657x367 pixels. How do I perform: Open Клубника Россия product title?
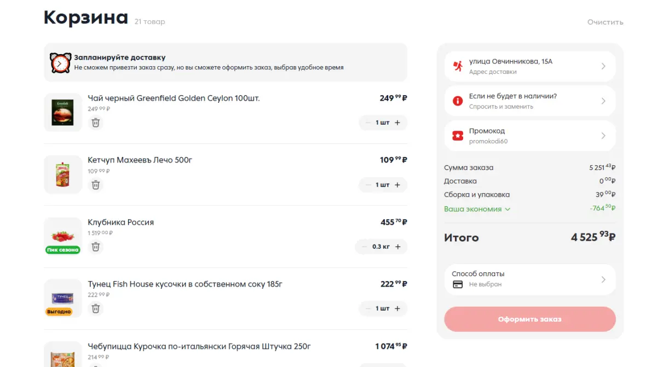pos(121,222)
